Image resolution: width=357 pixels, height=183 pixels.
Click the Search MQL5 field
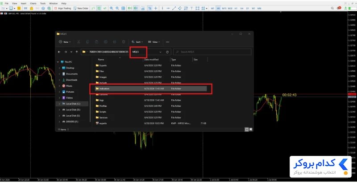click(212, 52)
